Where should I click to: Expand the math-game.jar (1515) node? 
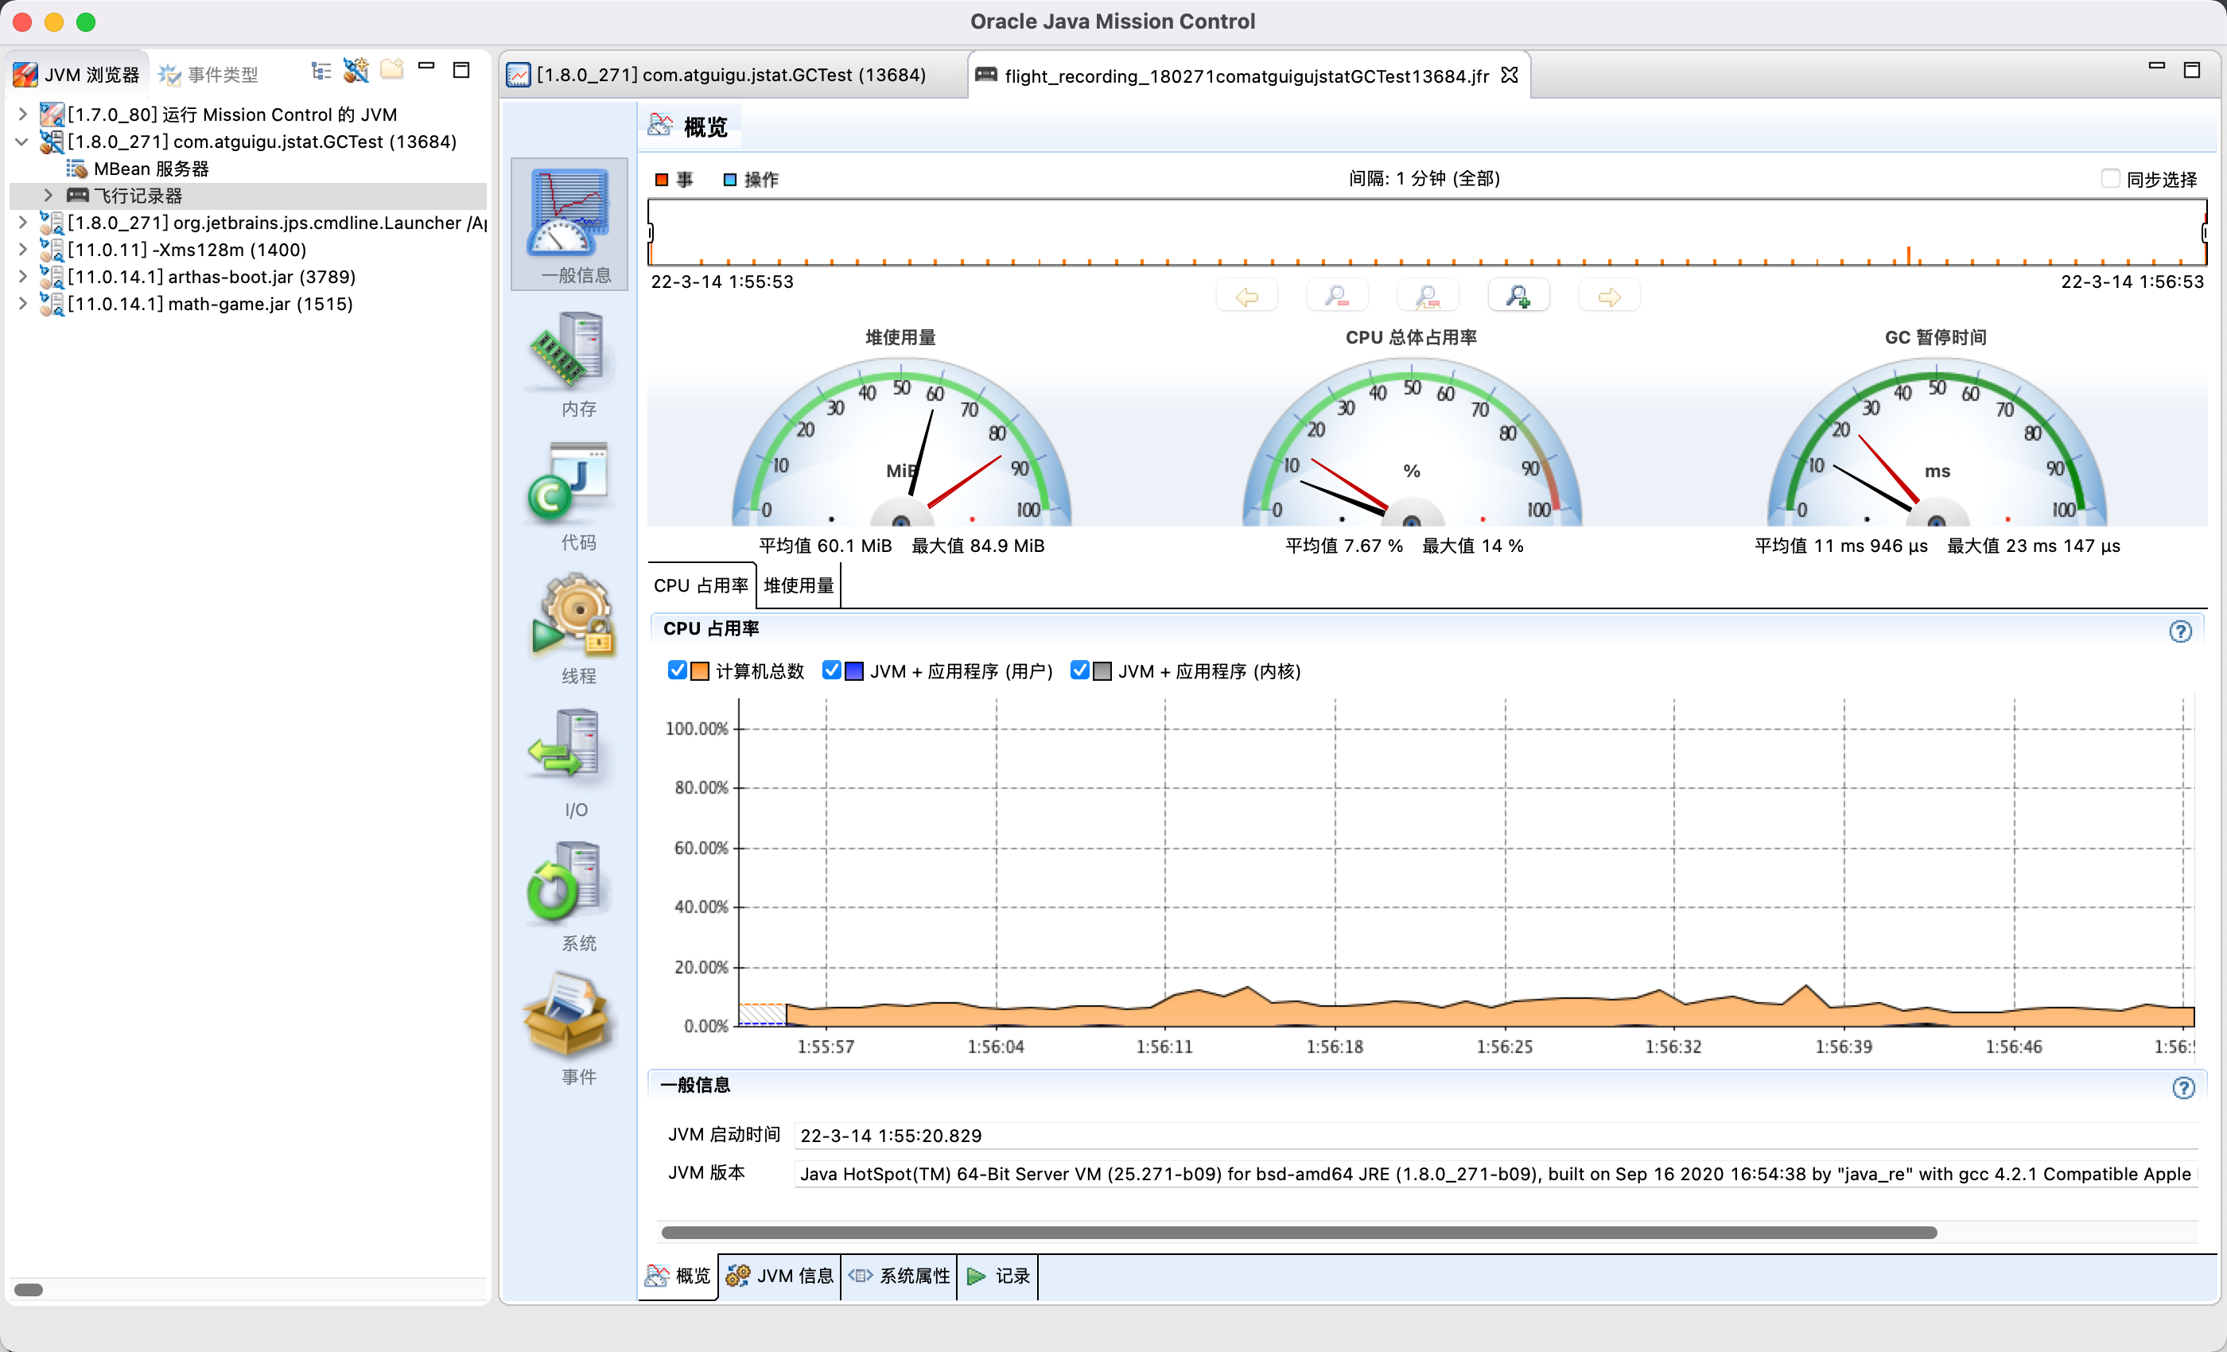[22, 304]
